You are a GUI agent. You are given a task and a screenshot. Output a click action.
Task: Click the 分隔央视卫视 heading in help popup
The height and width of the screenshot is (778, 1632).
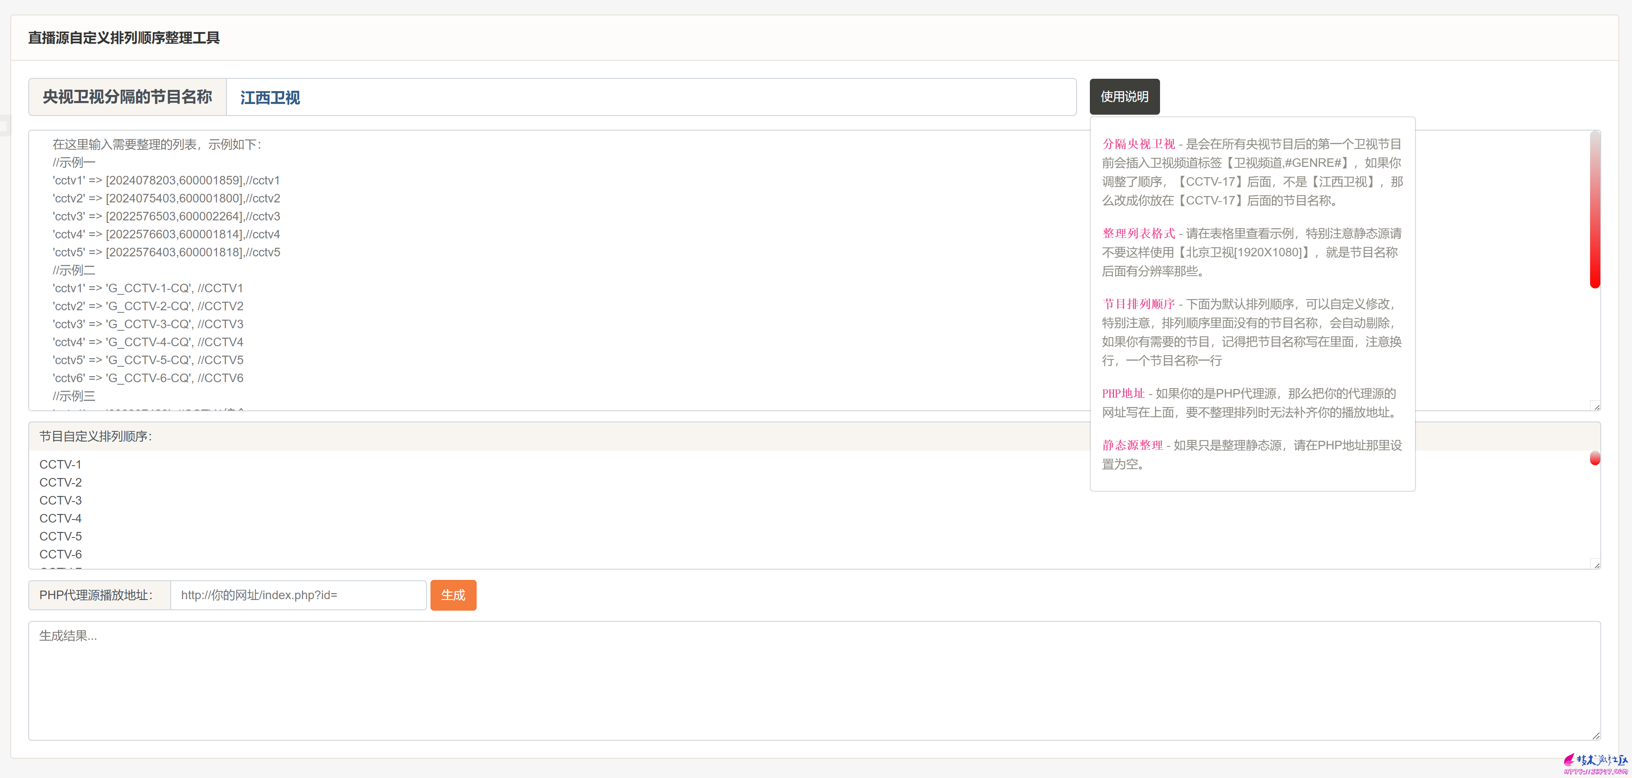(x=1139, y=144)
